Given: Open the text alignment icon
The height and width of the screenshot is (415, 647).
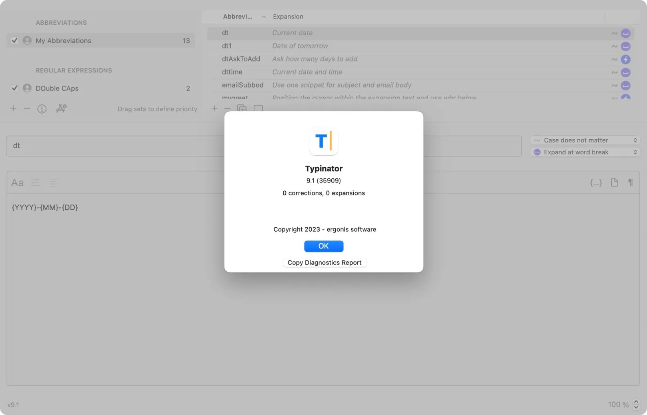Looking at the screenshot, I should (x=54, y=183).
